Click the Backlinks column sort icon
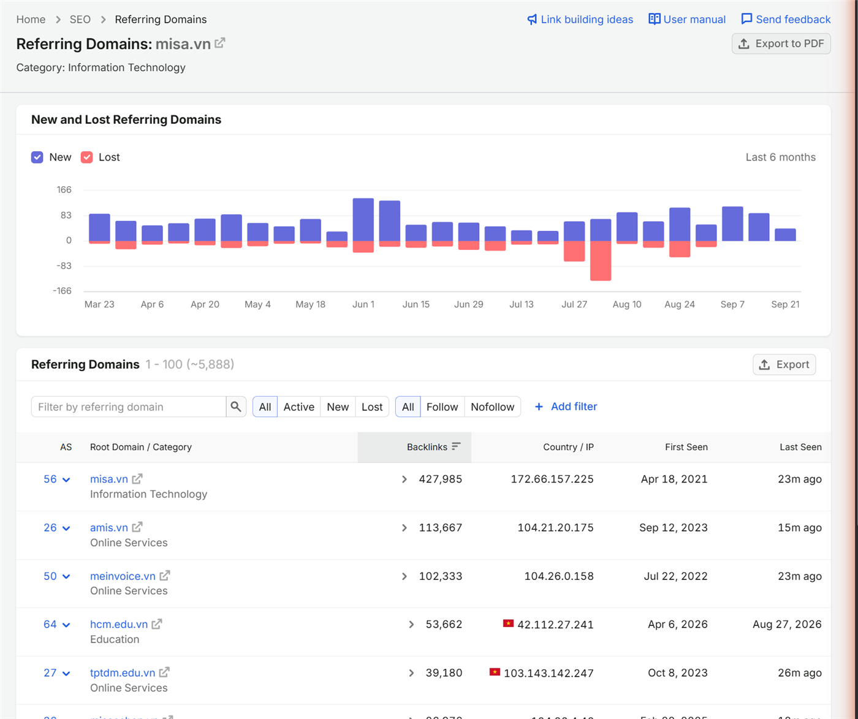 click(456, 446)
